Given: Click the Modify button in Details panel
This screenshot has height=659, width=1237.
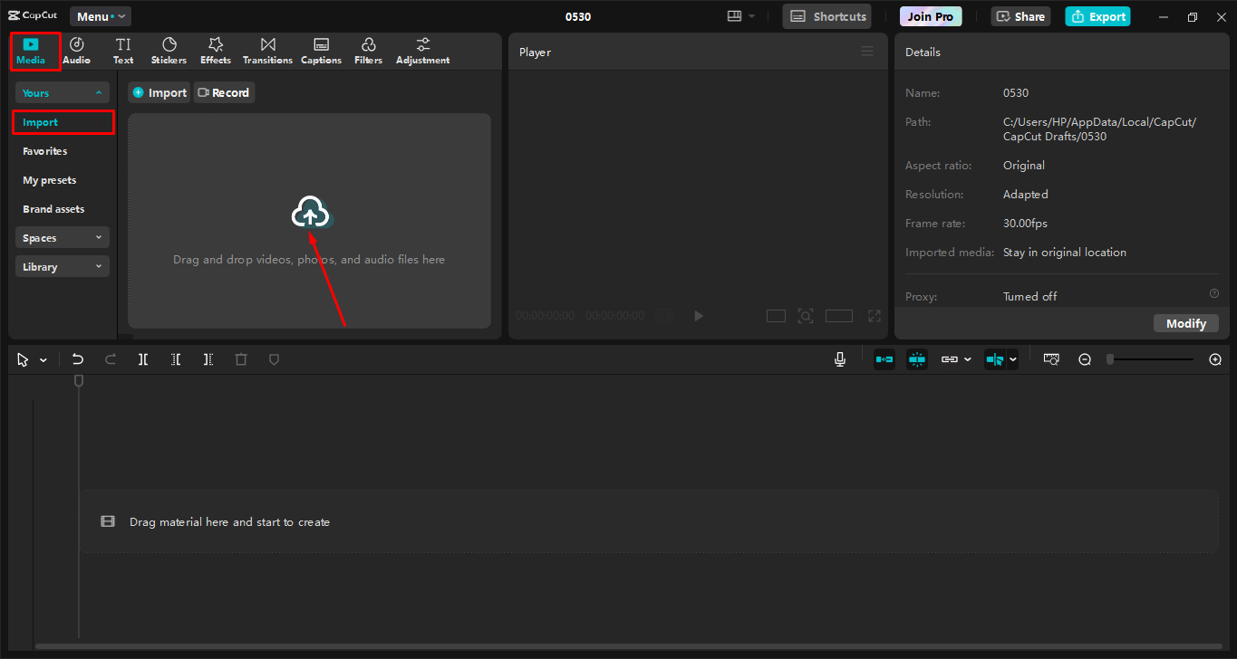Looking at the screenshot, I should pos(1185,322).
